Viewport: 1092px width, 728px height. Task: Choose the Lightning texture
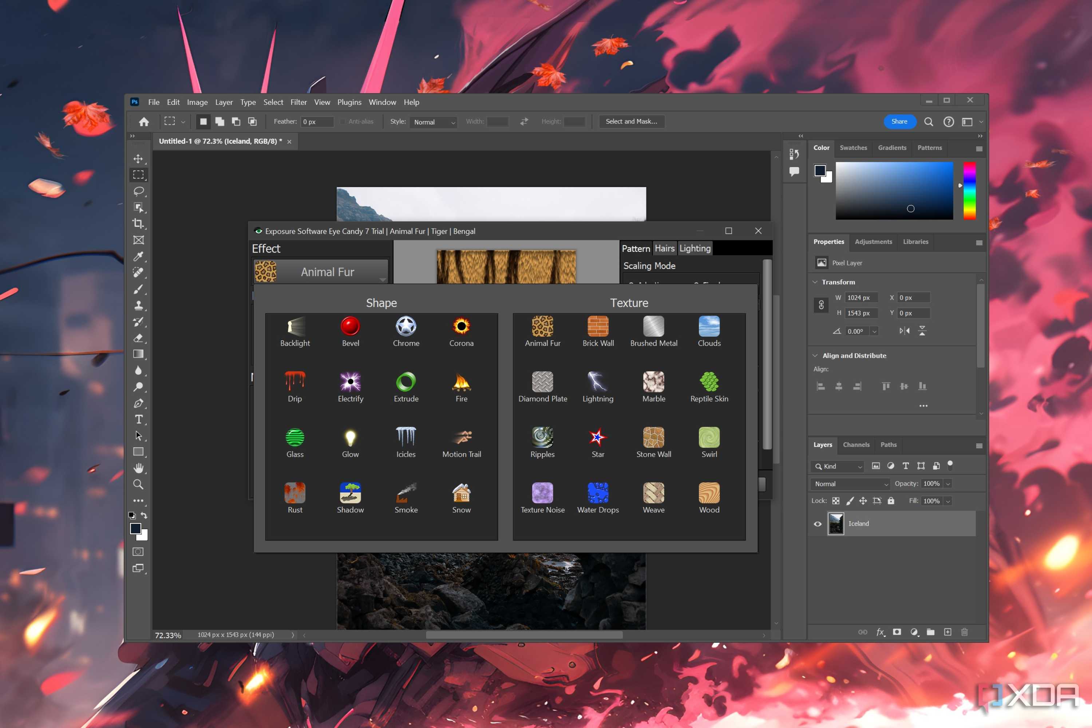point(598,381)
